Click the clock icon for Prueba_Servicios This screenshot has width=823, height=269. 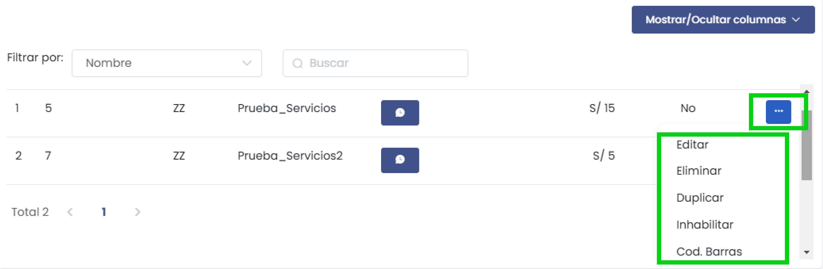pyautogui.click(x=400, y=113)
